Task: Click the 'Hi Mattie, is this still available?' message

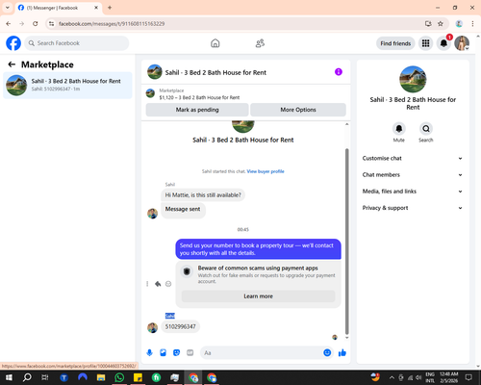Action: (x=203, y=195)
